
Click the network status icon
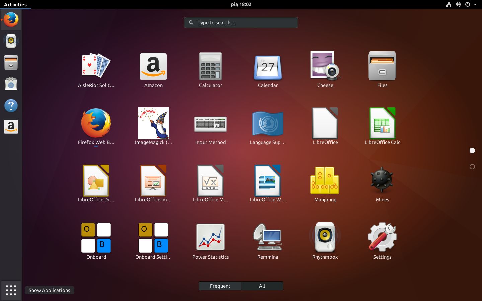pos(449,4)
